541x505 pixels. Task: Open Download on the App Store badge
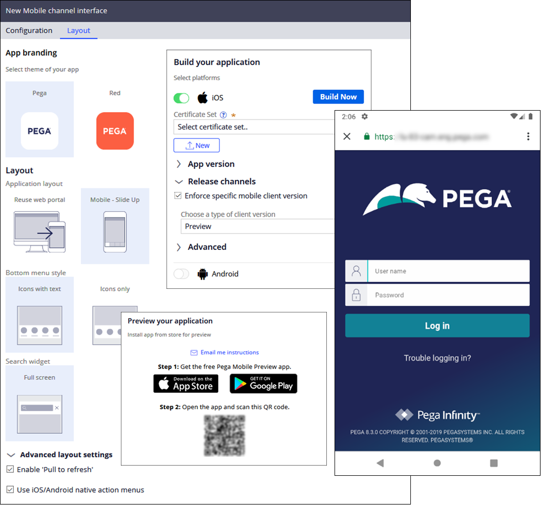186,384
